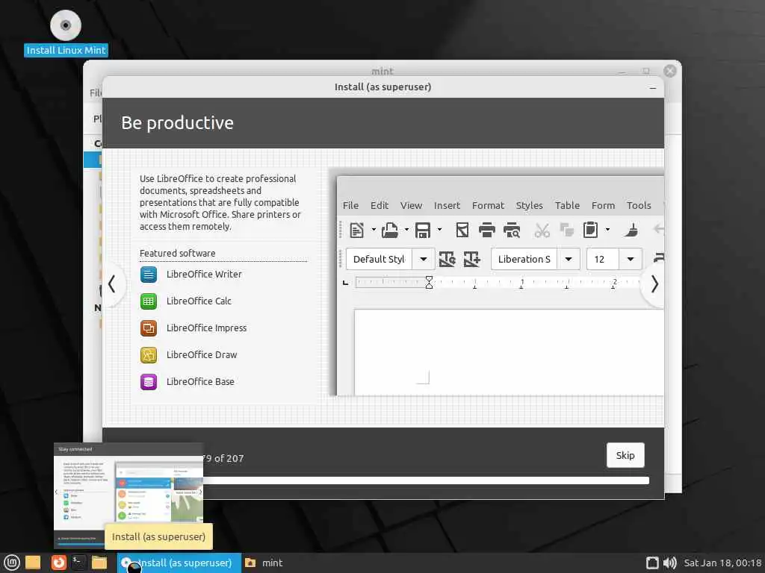The width and height of the screenshot is (765, 573).
Task: Click the Skip button
Action: click(x=625, y=455)
